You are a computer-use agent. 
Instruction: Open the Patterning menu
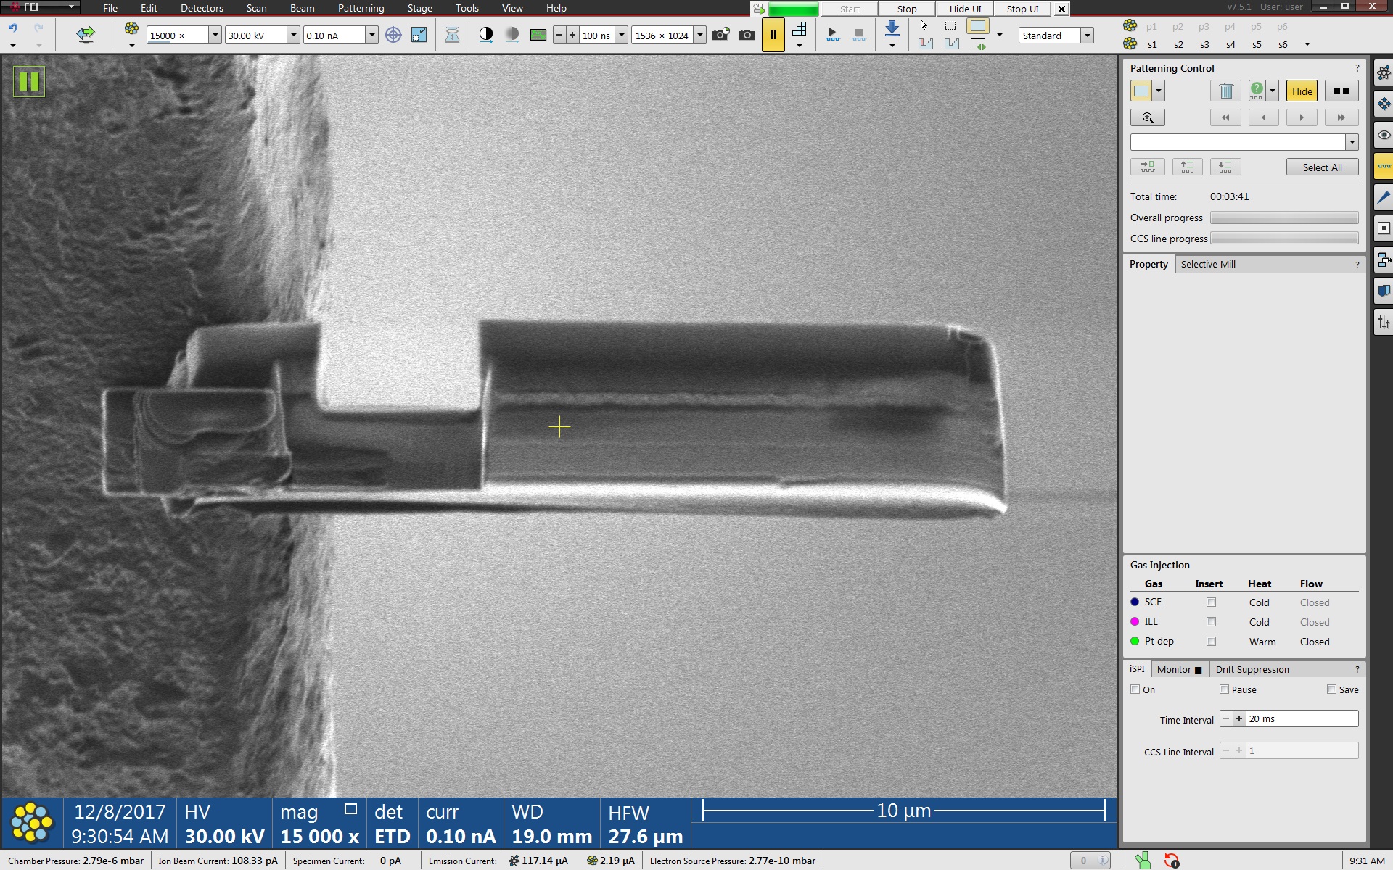tap(361, 8)
